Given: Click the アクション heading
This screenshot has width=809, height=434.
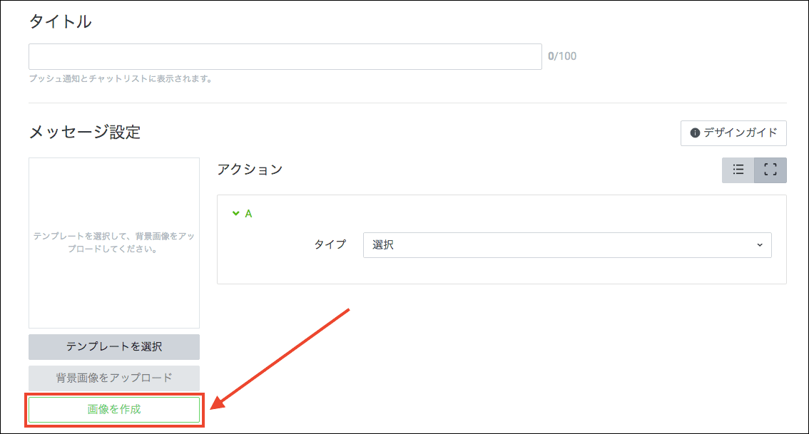Looking at the screenshot, I should [250, 169].
